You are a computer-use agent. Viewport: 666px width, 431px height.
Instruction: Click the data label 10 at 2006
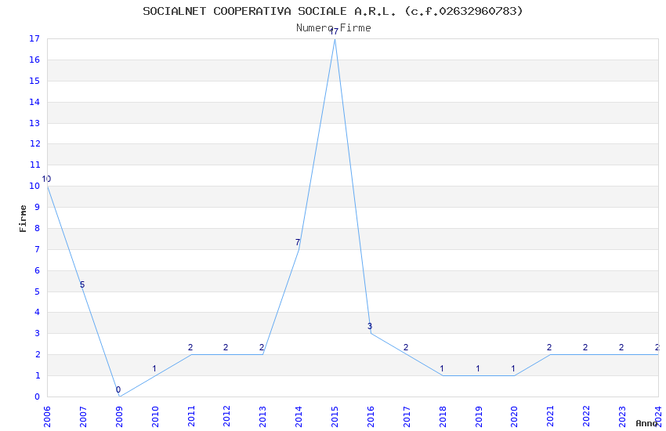(x=46, y=179)
